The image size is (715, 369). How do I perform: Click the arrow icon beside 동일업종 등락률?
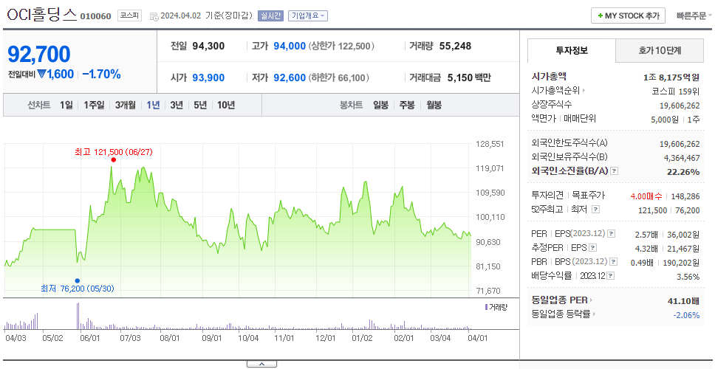[x=594, y=314]
